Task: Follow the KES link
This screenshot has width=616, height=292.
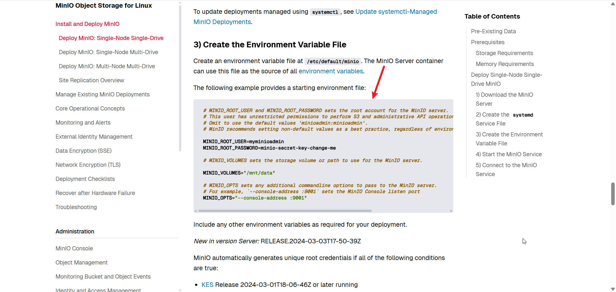Action: 207,285
